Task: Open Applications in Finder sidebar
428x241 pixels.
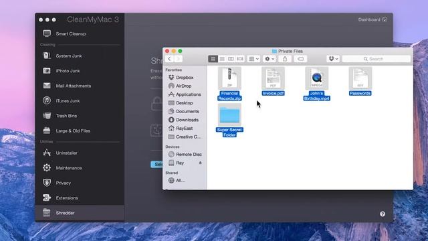Action: pos(185,94)
